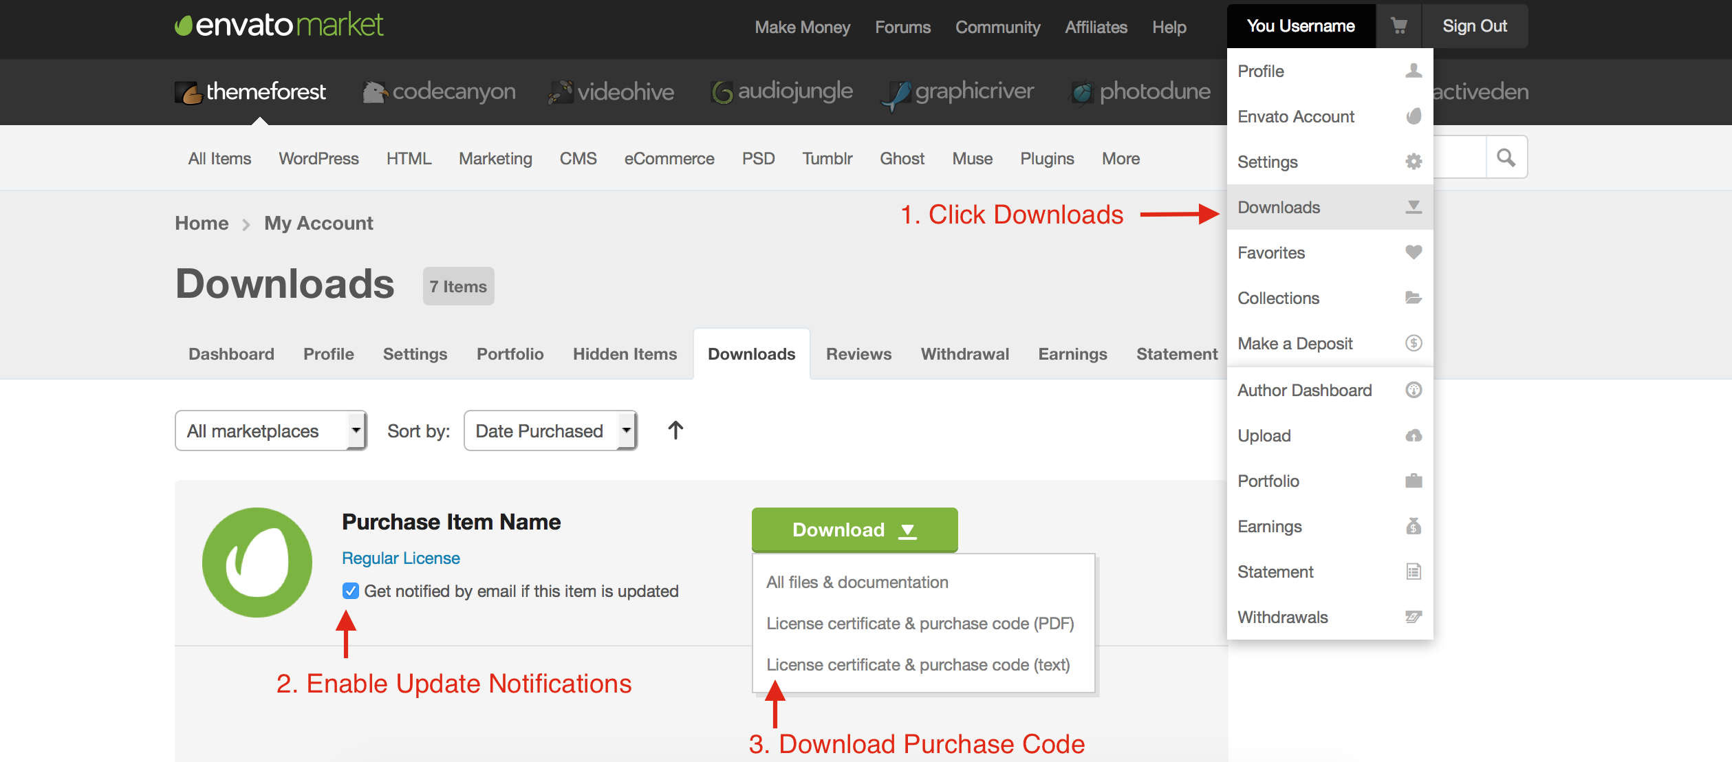Click the Envato Market logo
This screenshot has height=762, width=1732.
tap(279, 25)
